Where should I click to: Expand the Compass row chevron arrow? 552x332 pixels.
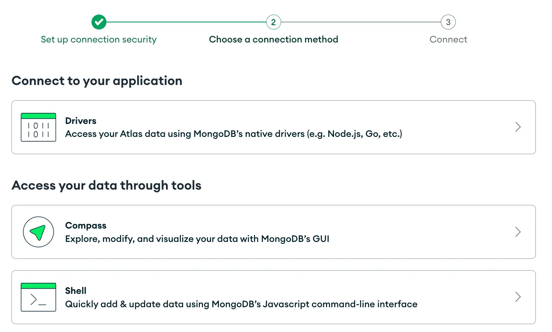coord(518,232)
